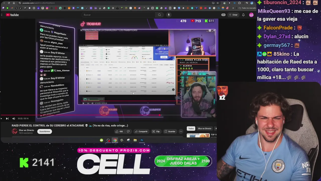Open the browser extensions puzzle icon

239,3
